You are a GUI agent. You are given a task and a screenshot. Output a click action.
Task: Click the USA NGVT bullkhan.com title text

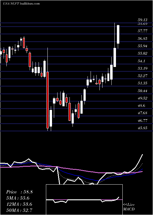point(21,4)
